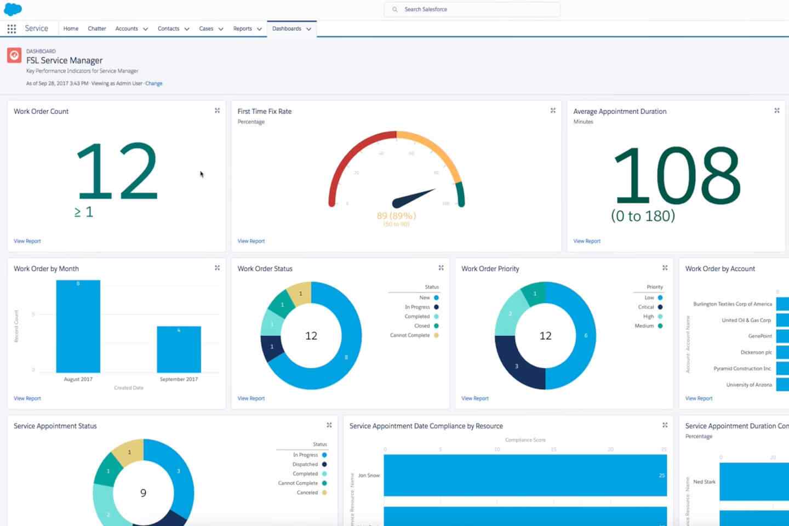View Report for Work Order Priority
Screen dimensions: 789x526
coord(475,398)
